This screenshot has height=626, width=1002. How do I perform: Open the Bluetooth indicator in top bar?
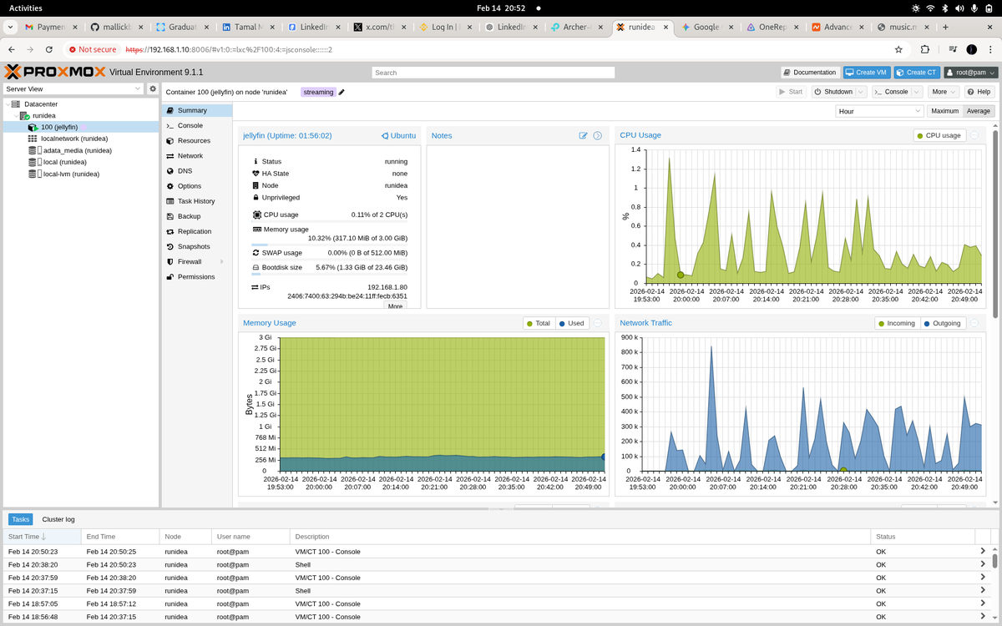pyautogui.click(x=945, y=8)
